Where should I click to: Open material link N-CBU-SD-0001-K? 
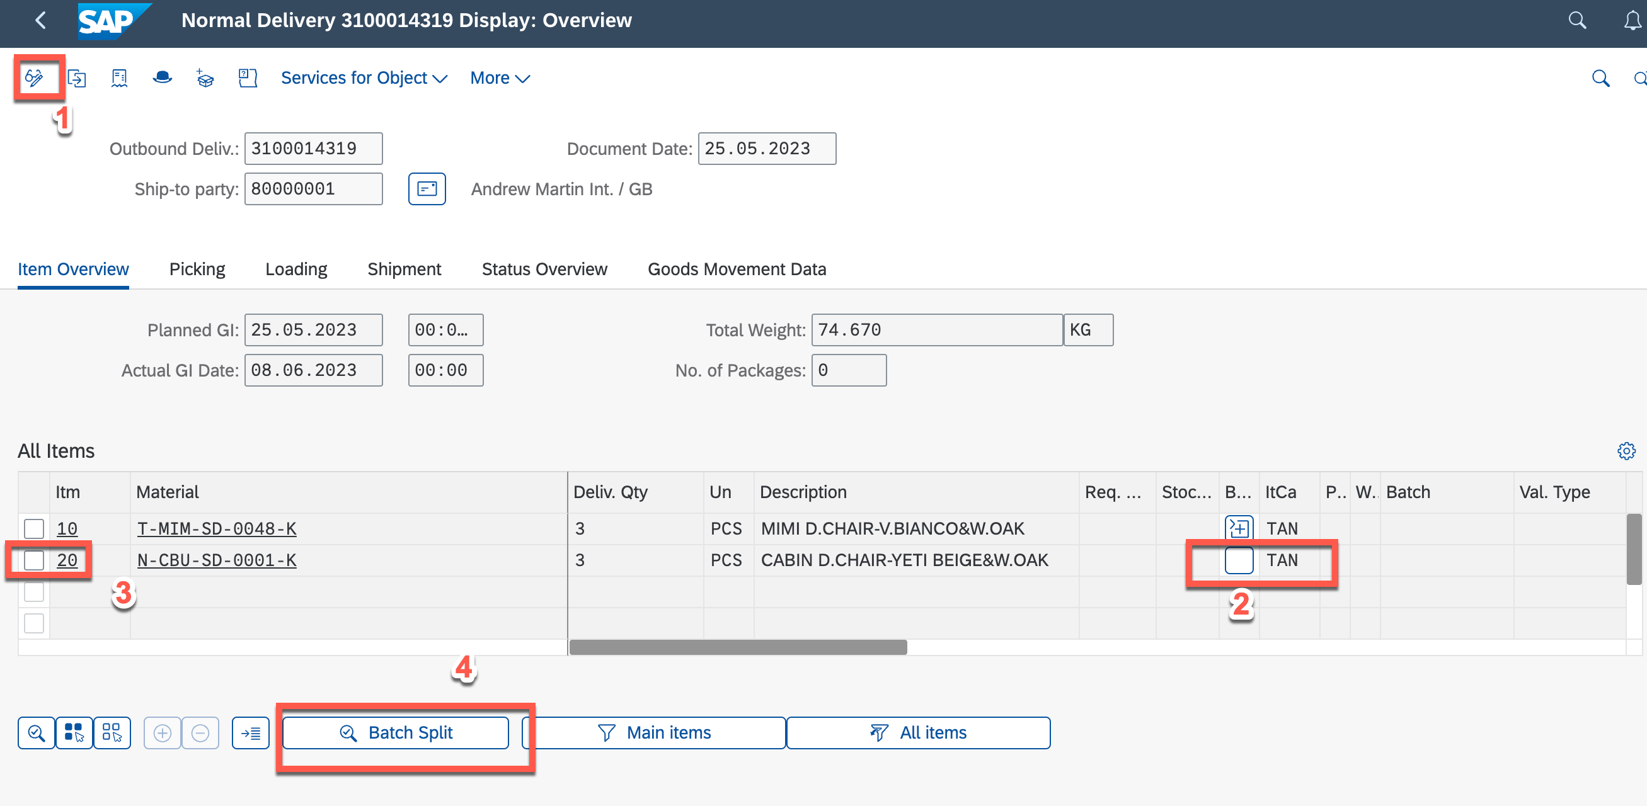217,560
